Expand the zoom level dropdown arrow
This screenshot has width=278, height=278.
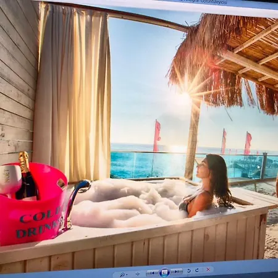point(127,274)
